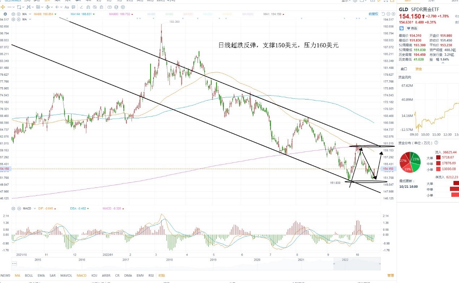Select CR sub indicator

pos(117,275)
